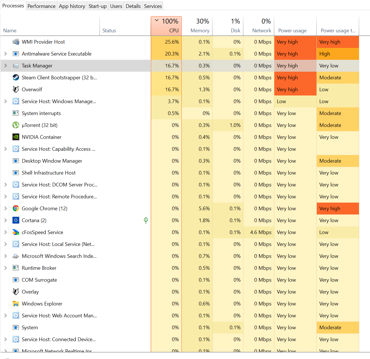Click the Antimalware Service Executable icon

(x=16, y=54)
